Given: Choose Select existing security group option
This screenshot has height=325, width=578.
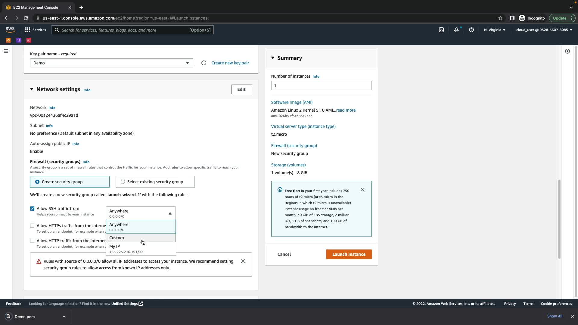Looking at the screenshot, I should point(123,182).
